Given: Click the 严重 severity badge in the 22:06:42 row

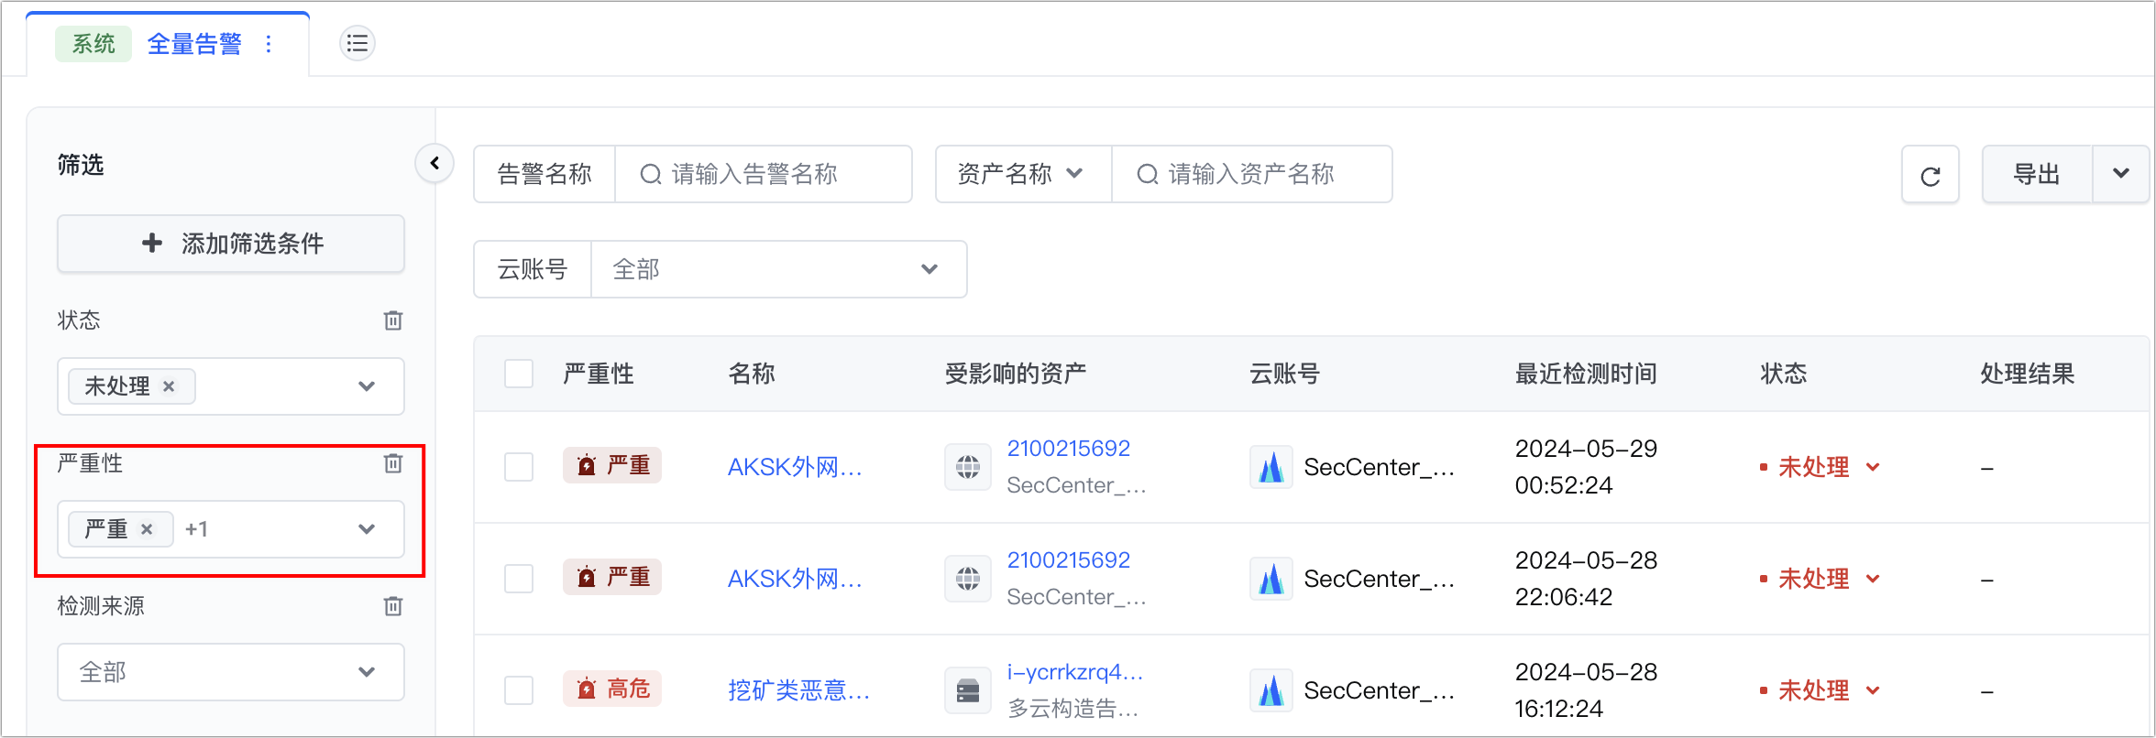Looking at the screenshot, I should (x=612, y=577).
